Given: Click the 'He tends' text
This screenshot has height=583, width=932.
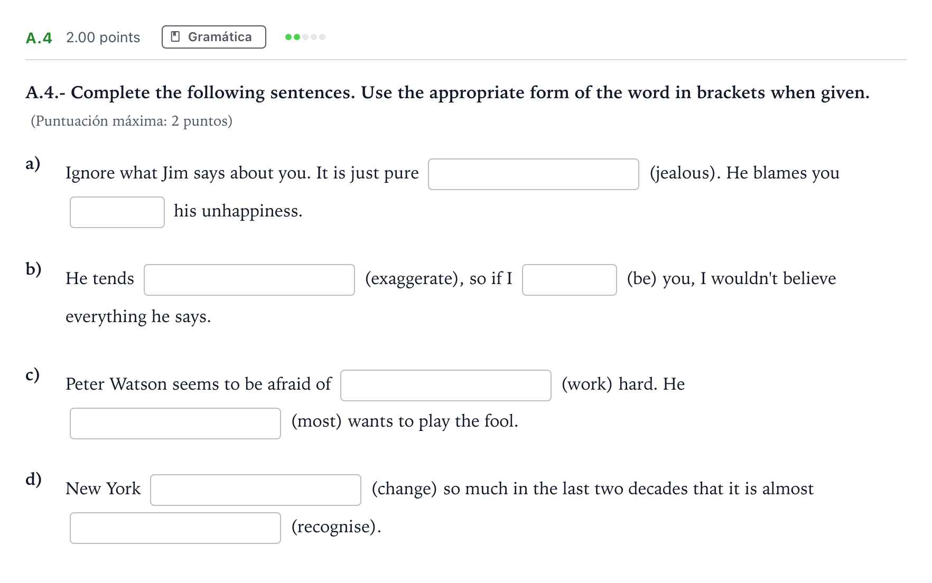Looking at the screenshot, I should (100, 279).
